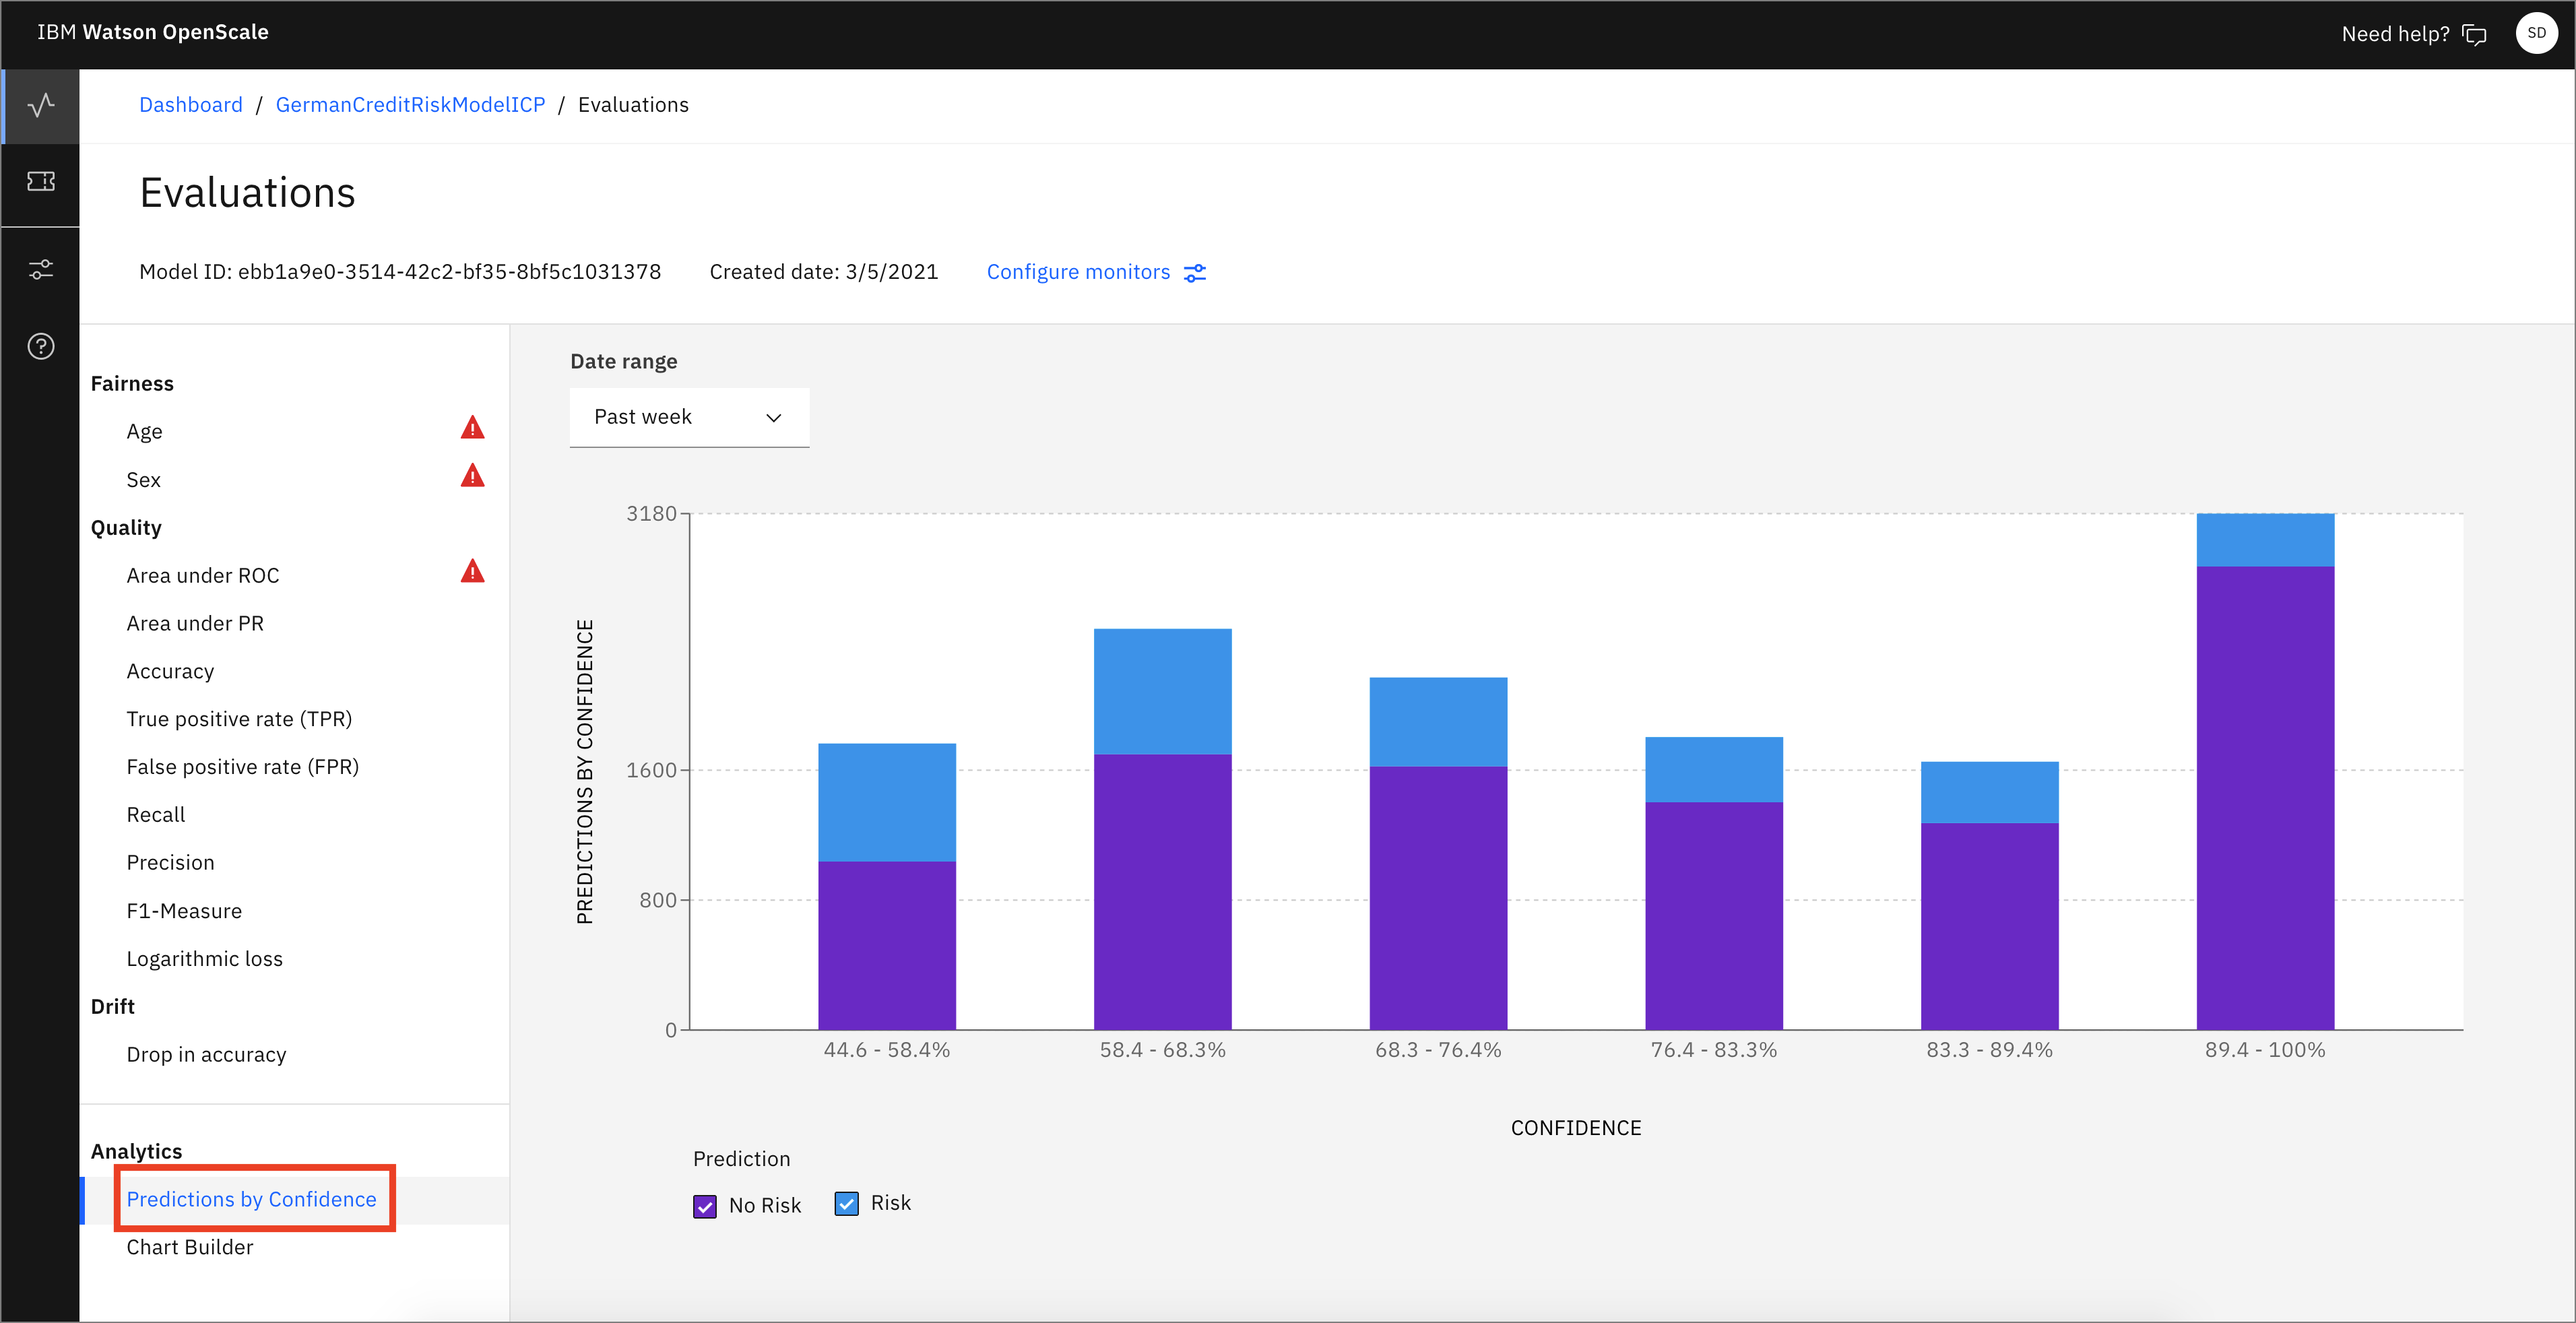
Task: Click the 76.4 - 83.3% No Risk bar segment
Action: (1714, 916)
